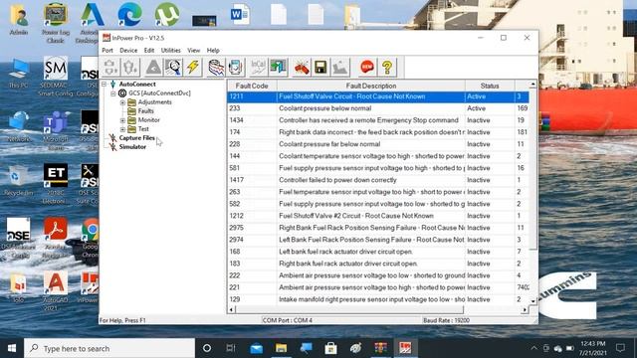Open Recycle Bin desktop icon
Viewport: 637px width, 358px height.
click(x=18, y=181)
